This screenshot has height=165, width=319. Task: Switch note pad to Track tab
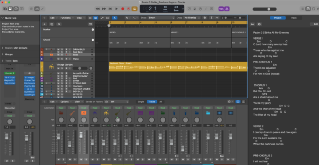294,18
